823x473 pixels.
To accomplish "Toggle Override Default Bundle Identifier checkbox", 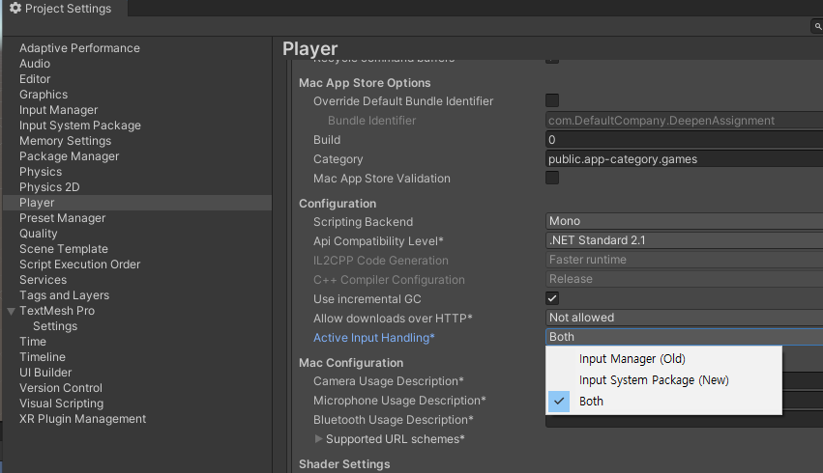I will tap(552, 100).
